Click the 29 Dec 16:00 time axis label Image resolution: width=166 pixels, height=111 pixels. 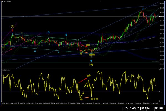pos(72,103)
